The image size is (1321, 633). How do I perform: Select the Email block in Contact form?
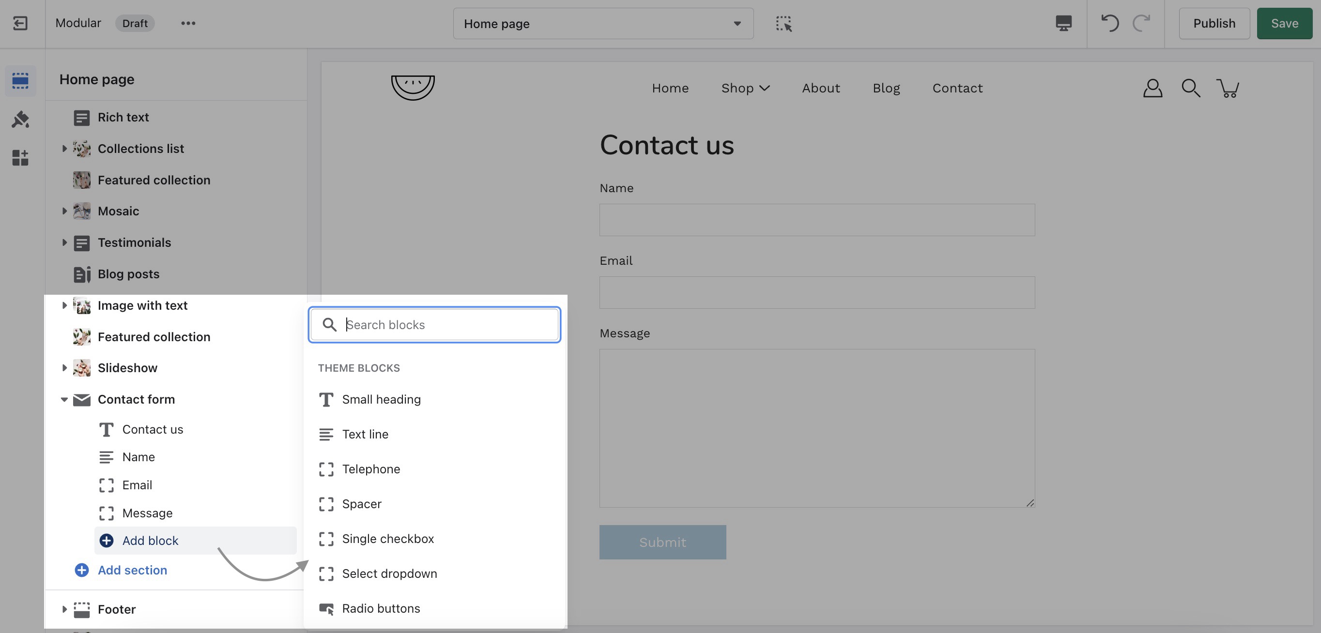coord(137,485)
